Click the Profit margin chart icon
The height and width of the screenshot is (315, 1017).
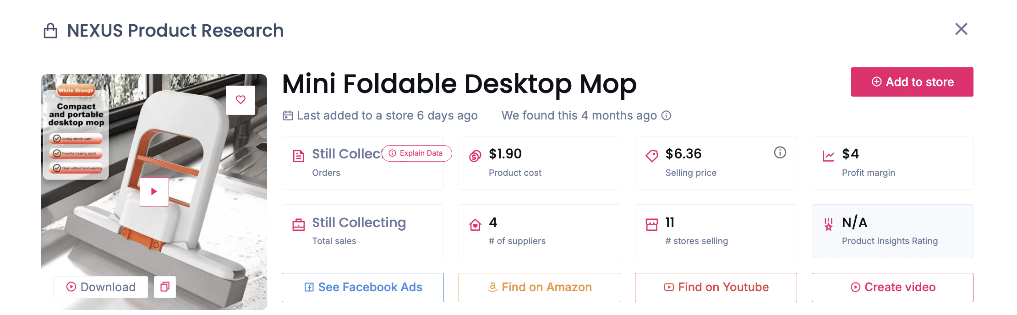coord(828,156)
